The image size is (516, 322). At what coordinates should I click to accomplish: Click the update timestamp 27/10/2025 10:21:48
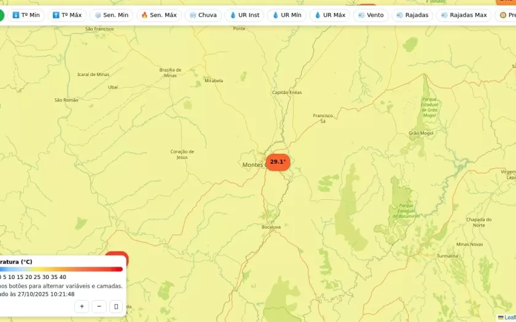[x=46, y=294]
